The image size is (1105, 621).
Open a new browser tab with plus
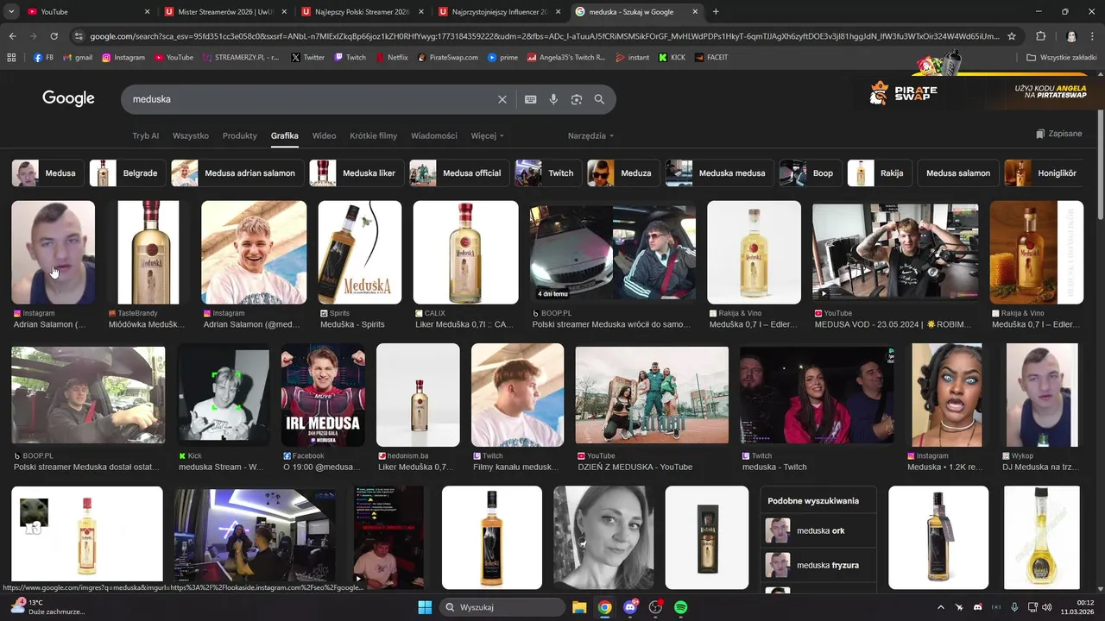(716, 12)
